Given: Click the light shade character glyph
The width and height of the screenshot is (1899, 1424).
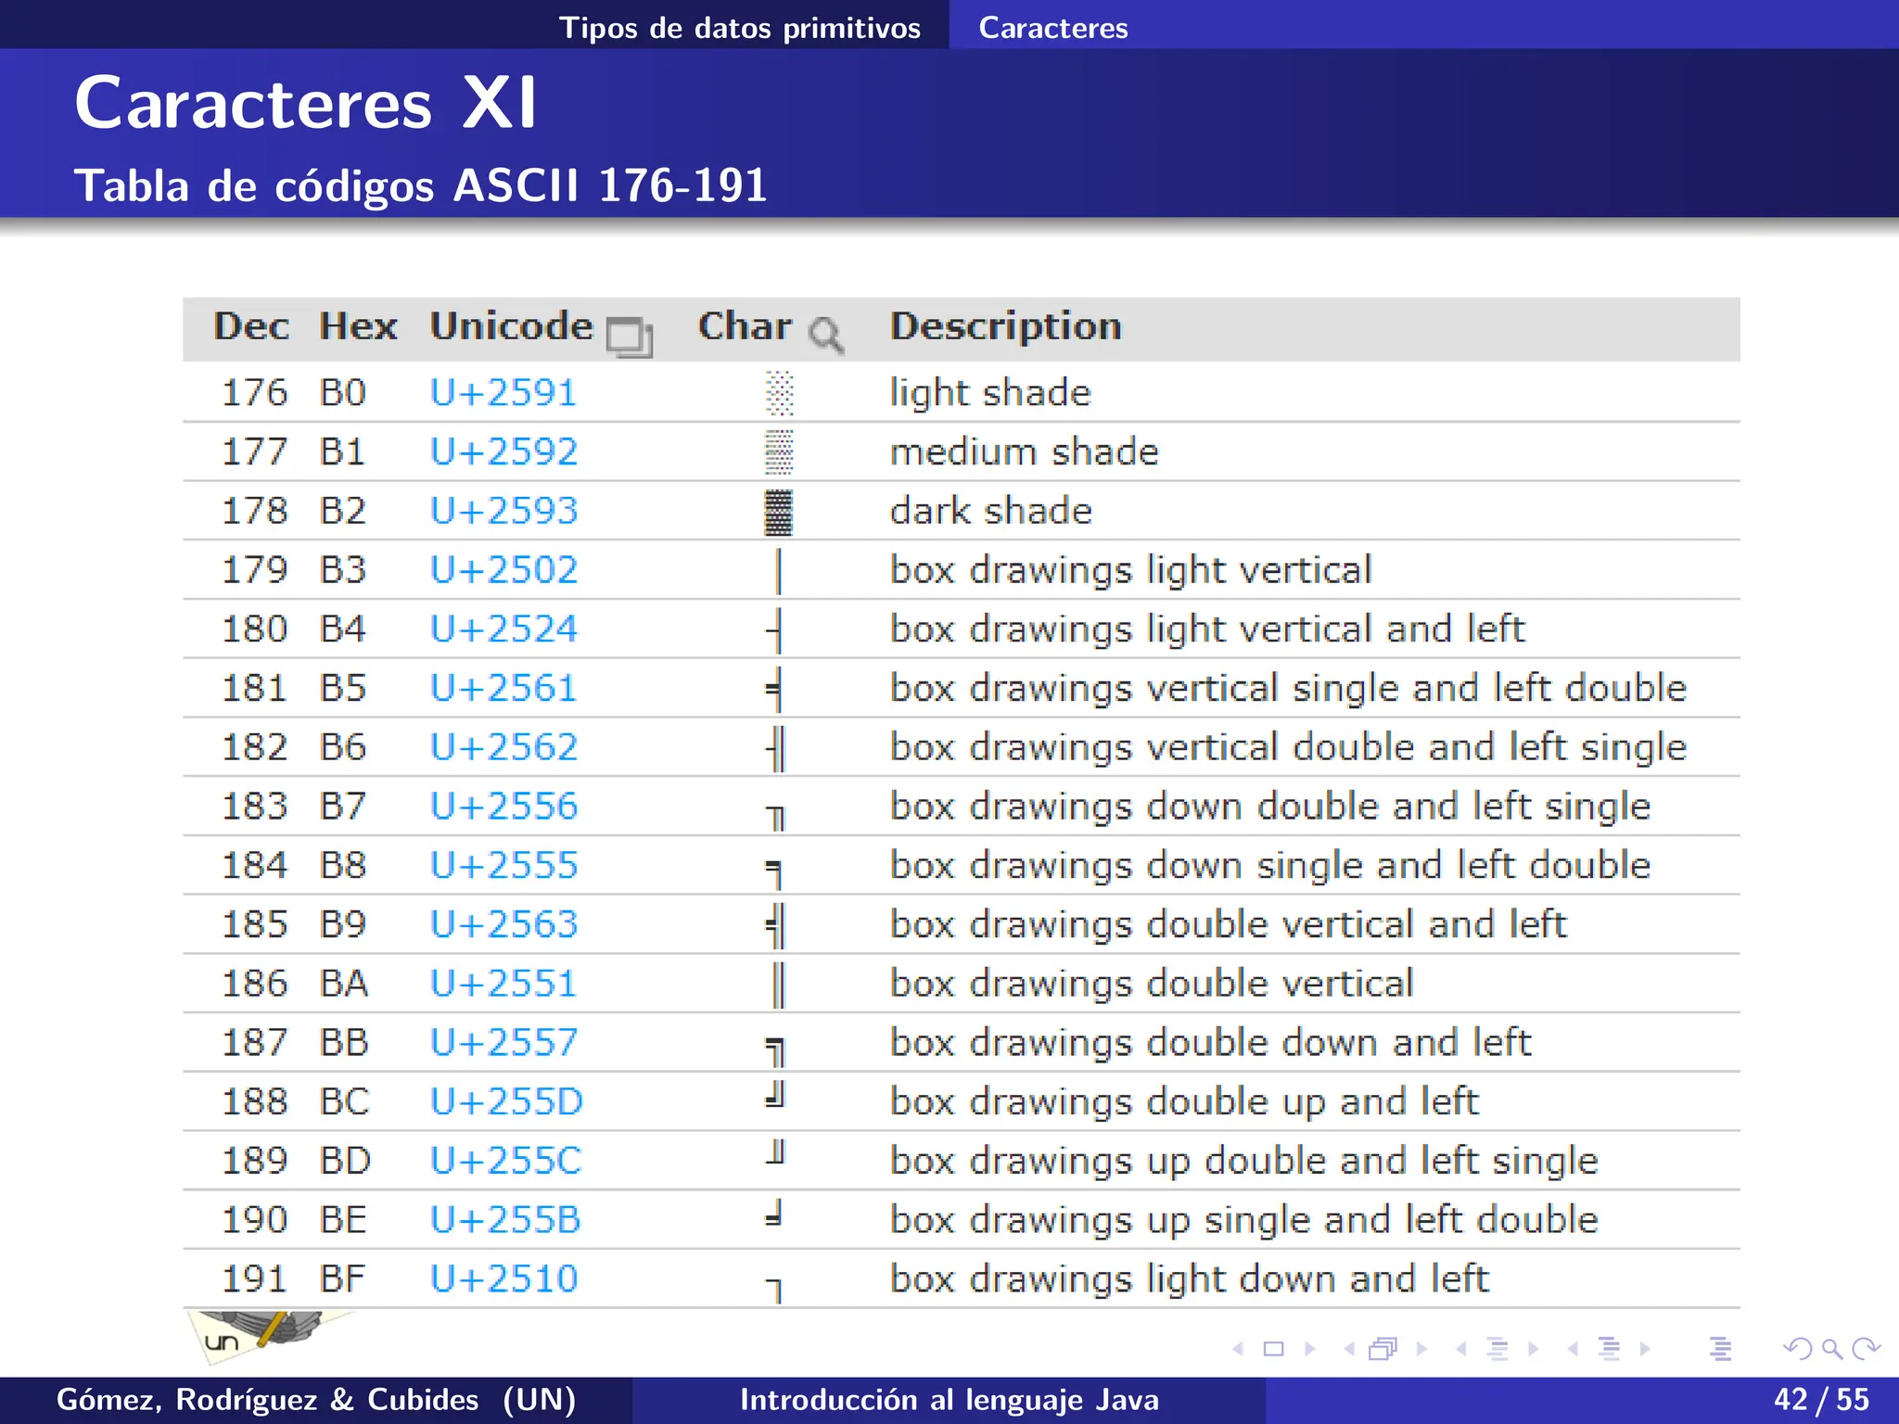Looking at the screenshot, I should point(780,393).
